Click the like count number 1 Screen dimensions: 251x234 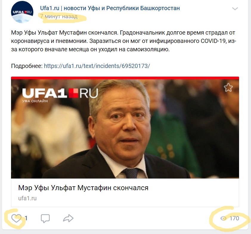(26, 218)
